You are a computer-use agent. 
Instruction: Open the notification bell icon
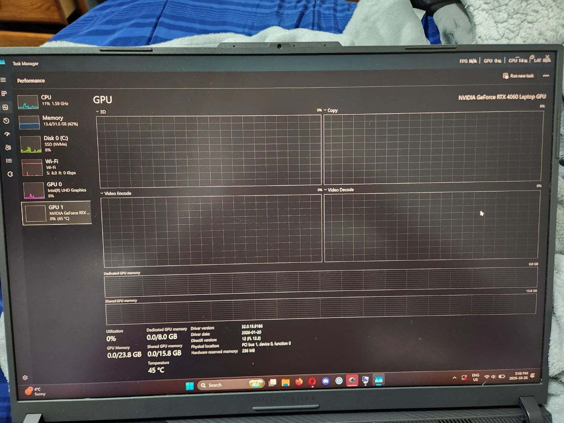pos(533,375)
